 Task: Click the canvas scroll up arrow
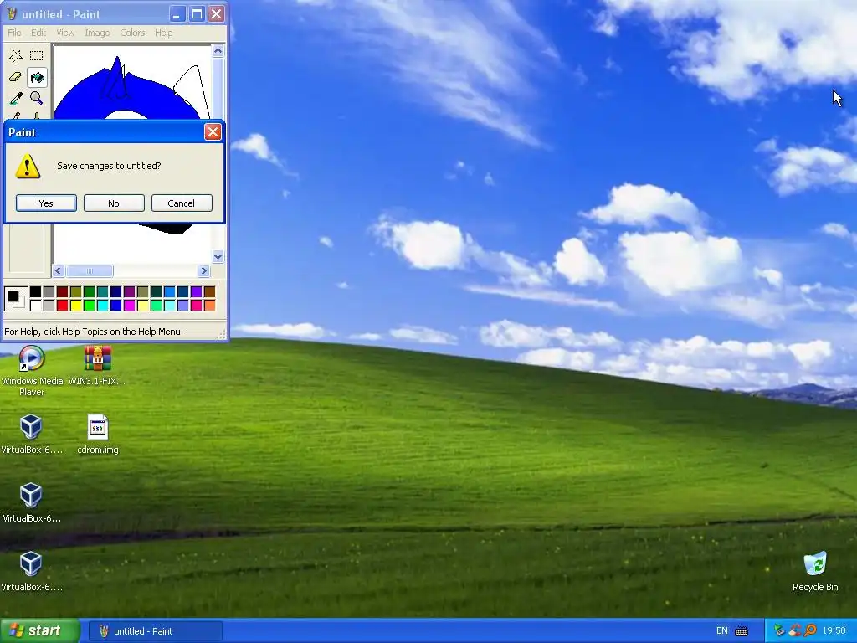(x=218, y=51)
